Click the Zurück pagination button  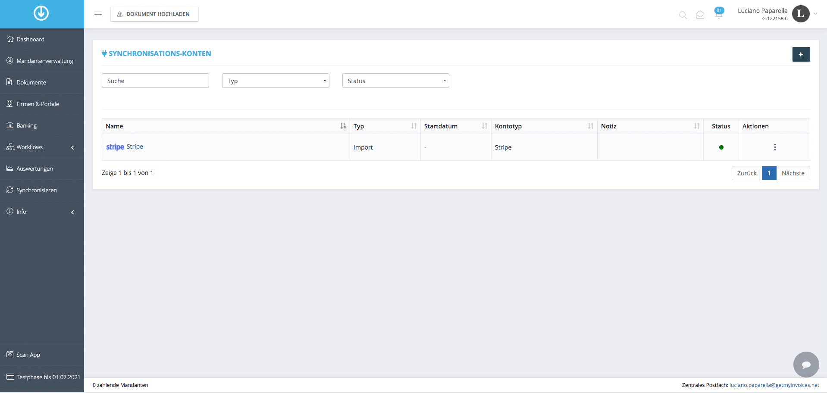[x=747, y=173]
